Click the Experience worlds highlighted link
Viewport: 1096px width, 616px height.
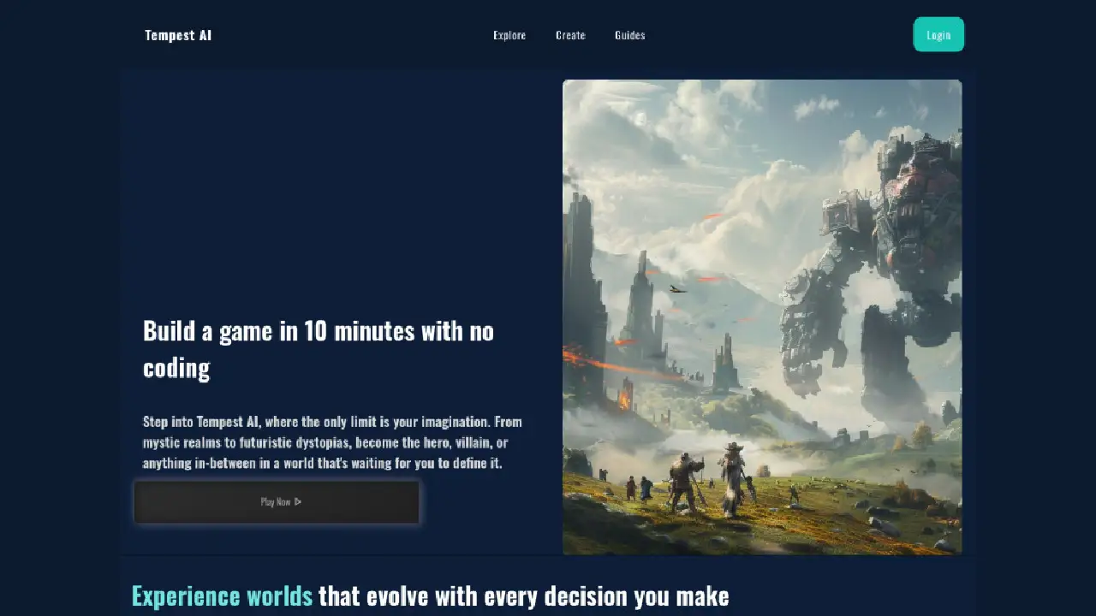[221, 595]
